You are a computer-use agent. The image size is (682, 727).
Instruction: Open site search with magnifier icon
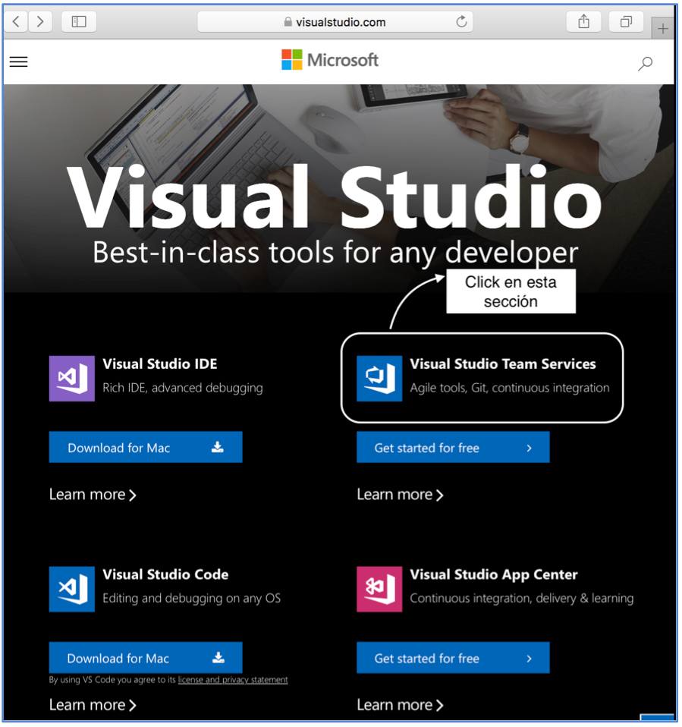click(x=645, y=64)
